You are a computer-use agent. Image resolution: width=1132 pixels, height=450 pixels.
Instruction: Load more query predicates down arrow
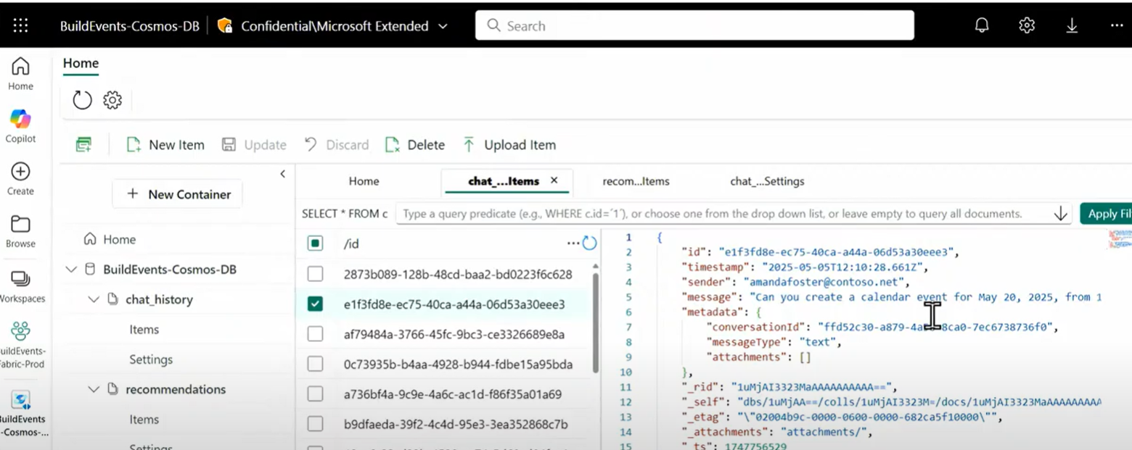point(1061,214)
